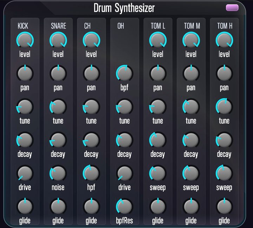
Task: Click the KICK level knob
Action: 25,40
